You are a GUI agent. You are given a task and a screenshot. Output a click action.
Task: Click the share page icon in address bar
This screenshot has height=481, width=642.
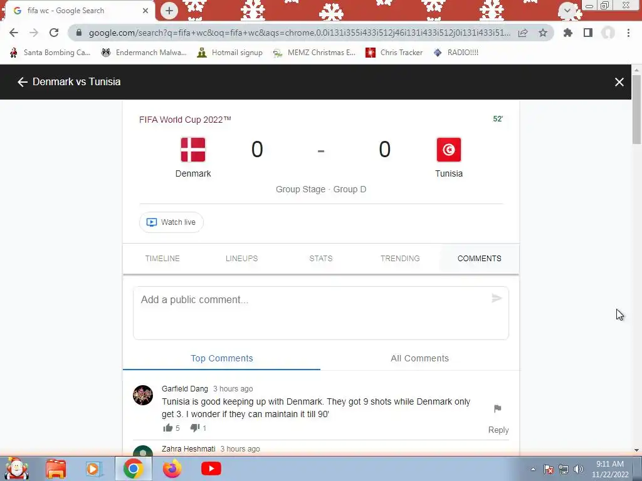pos(523,33)
